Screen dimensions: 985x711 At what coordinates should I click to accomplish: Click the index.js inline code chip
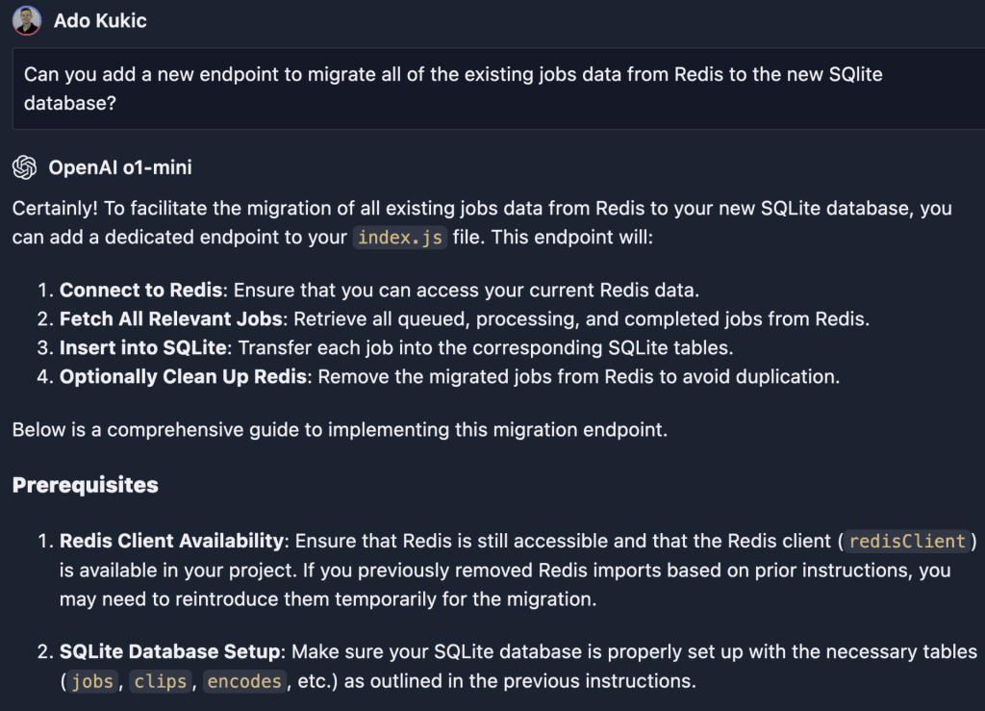(400, 237)
